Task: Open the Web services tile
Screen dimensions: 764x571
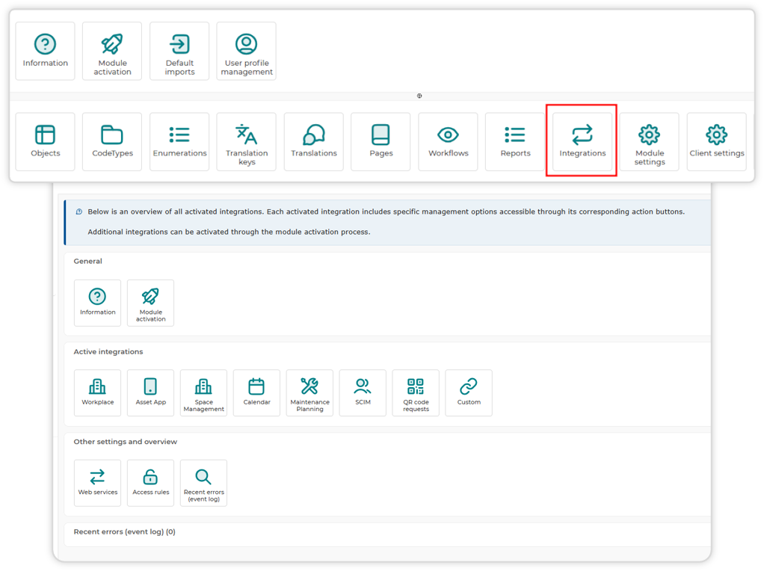Action: point(97,483)
